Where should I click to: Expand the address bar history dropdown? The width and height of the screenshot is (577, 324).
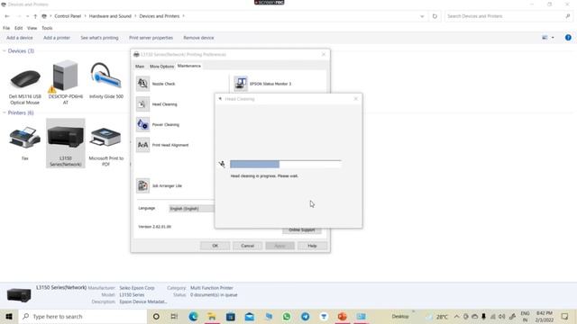click(422, 16)
